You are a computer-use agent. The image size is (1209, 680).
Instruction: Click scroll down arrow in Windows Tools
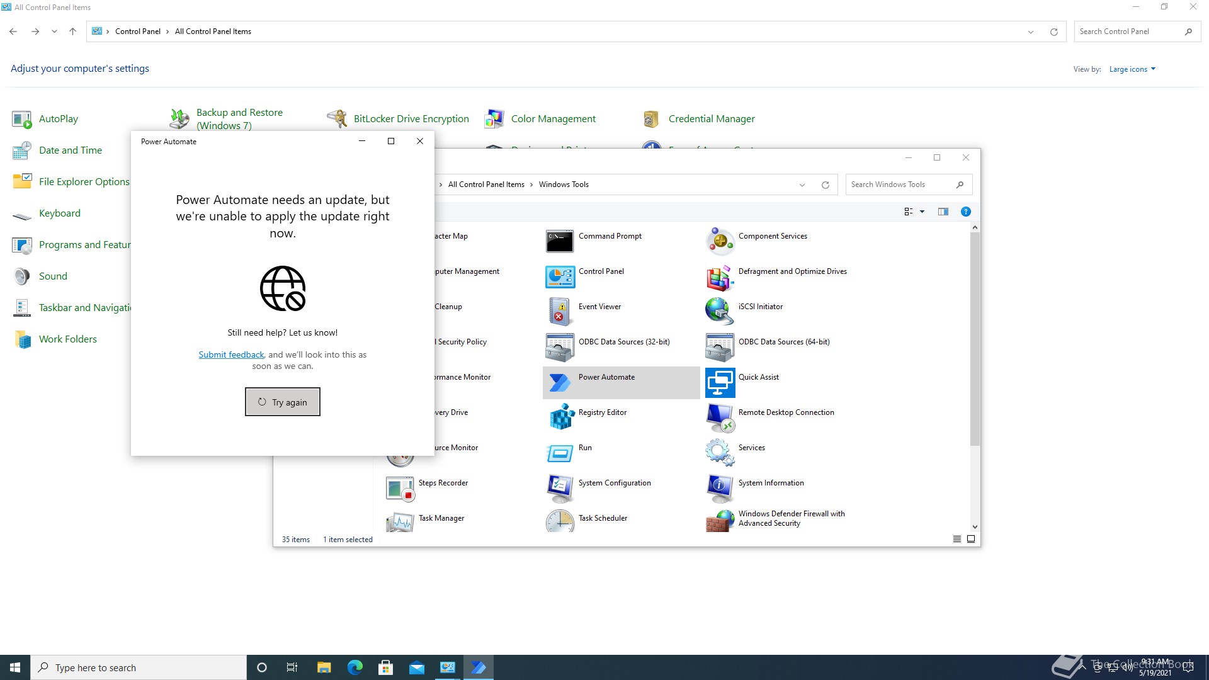point(975,527)
